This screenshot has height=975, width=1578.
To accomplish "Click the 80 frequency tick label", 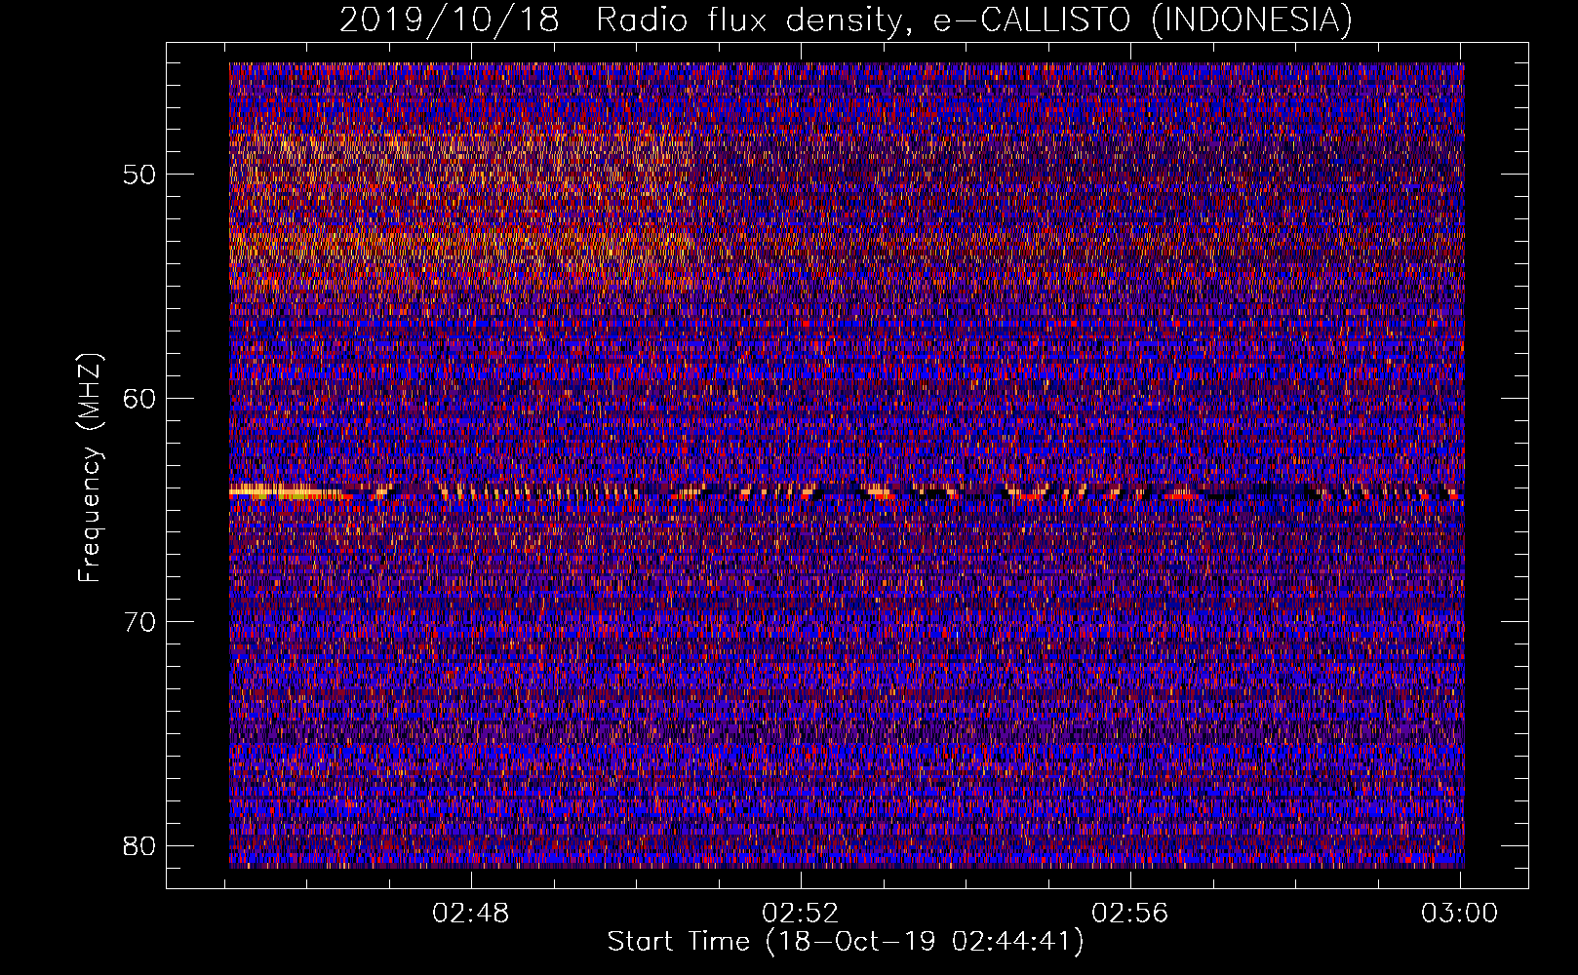I will [140, 844].
